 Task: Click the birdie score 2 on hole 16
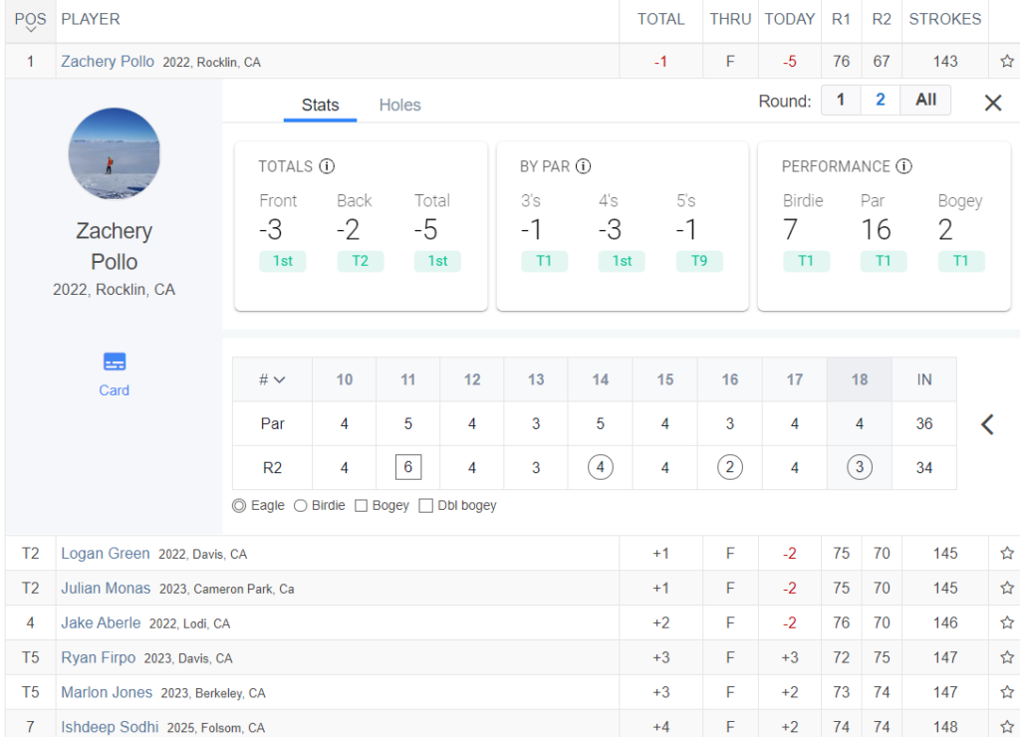tap(729, 467)
